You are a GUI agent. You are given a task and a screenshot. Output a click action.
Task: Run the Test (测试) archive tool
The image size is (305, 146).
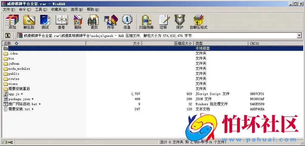coord(45,22)
